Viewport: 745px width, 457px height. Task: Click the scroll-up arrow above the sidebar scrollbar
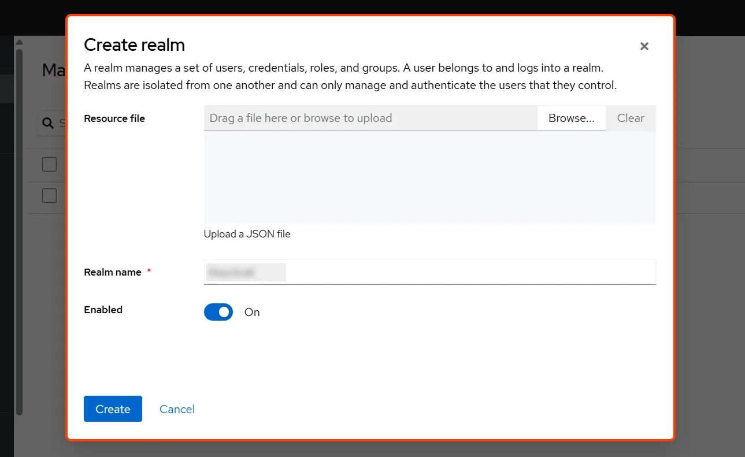click(19, 42)
